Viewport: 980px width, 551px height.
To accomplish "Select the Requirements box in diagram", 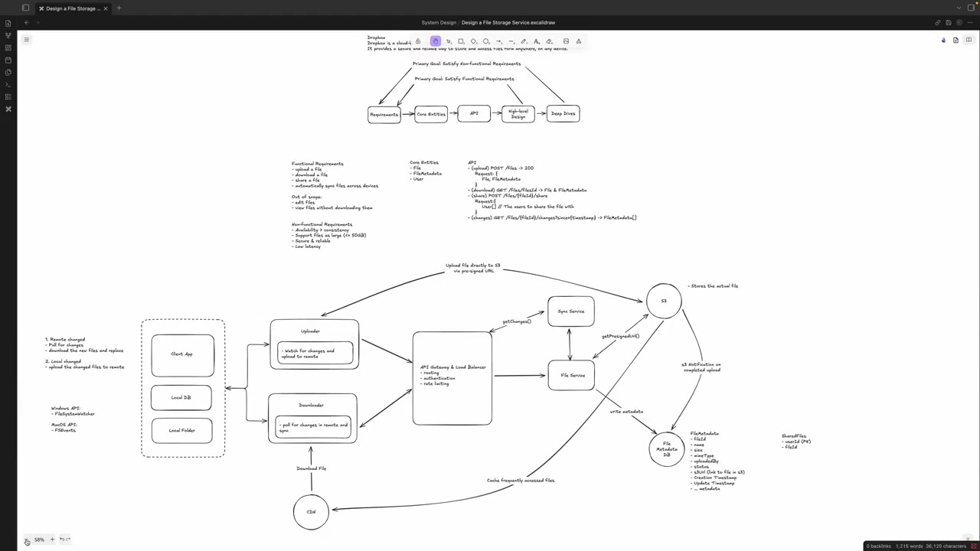I will (x=384, y=115).
